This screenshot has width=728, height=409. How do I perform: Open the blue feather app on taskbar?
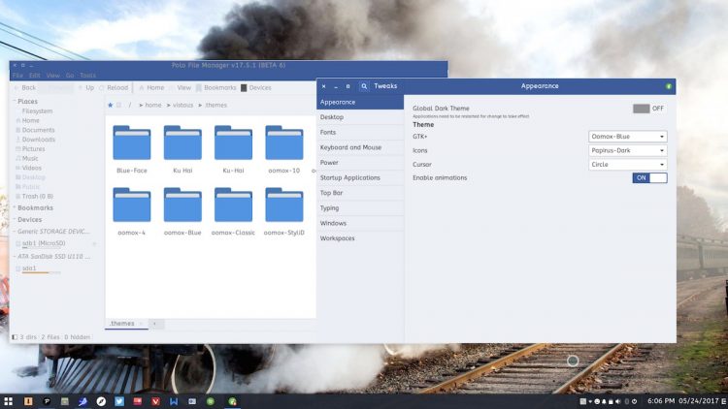point(83,401)
